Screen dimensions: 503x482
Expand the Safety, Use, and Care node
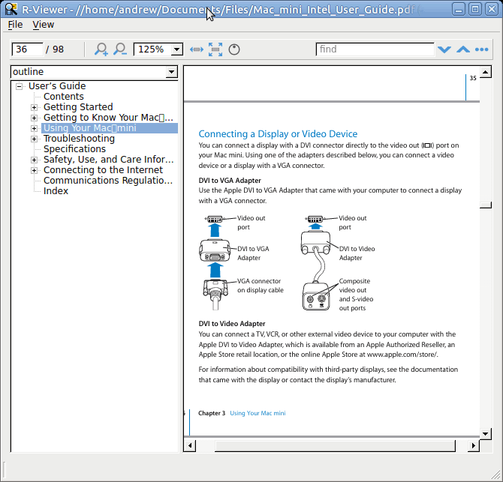(x=34, y=160)
